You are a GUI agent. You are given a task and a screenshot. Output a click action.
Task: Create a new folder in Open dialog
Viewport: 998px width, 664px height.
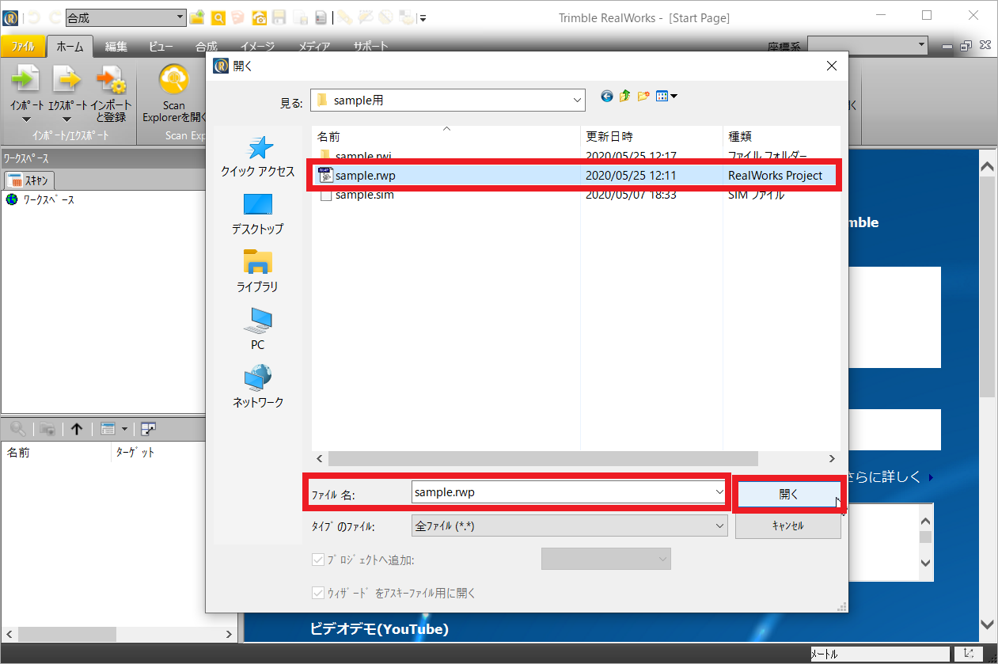tap(643, 96)
